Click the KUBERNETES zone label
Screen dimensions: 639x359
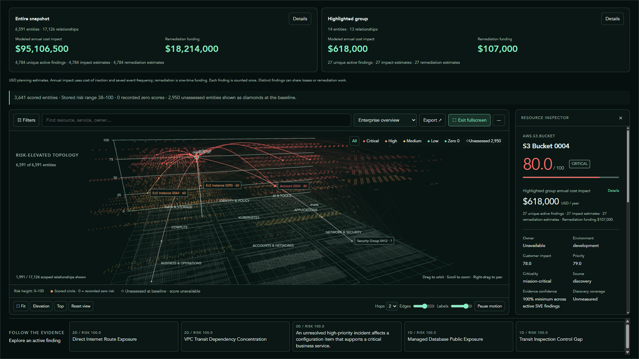[249, 218]
